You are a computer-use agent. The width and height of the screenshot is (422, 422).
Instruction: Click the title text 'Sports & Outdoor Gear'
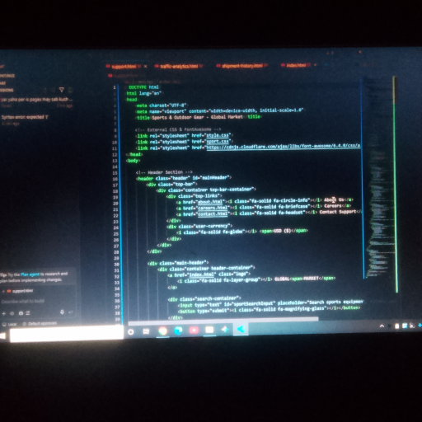[x=178, y=117]
